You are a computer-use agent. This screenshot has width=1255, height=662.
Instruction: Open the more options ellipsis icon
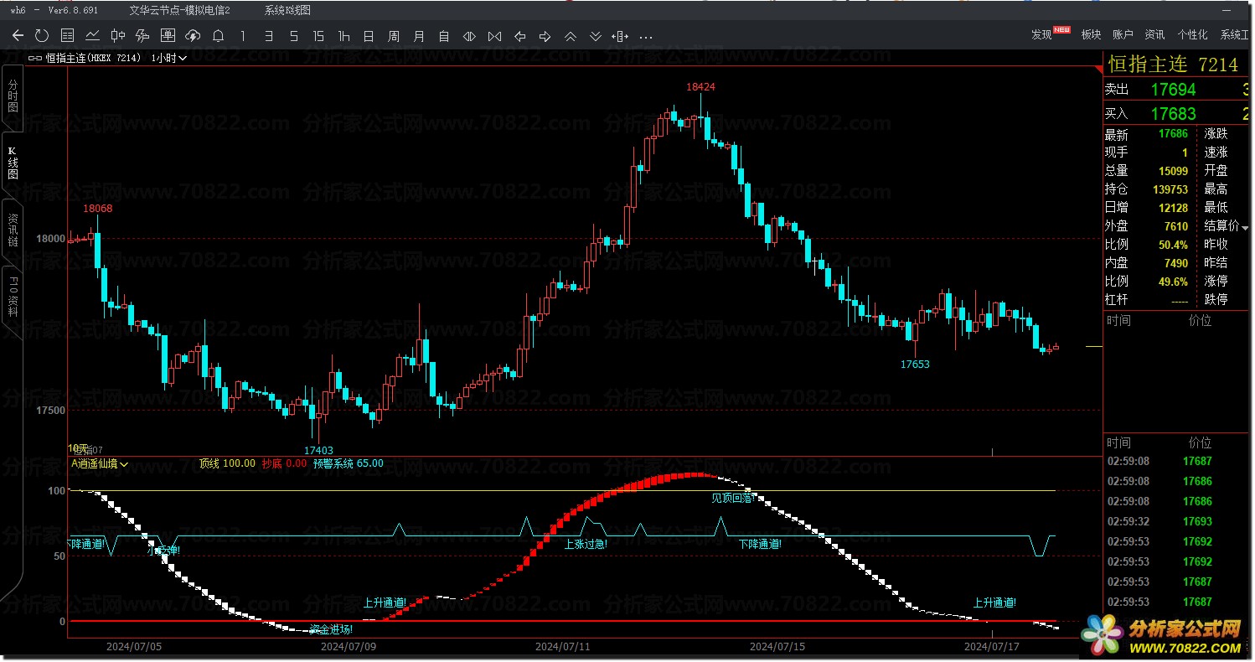point(646,37)
